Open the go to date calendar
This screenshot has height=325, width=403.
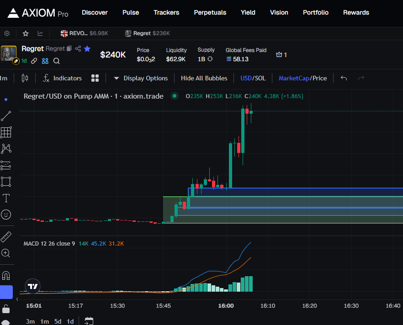[89, 321]
